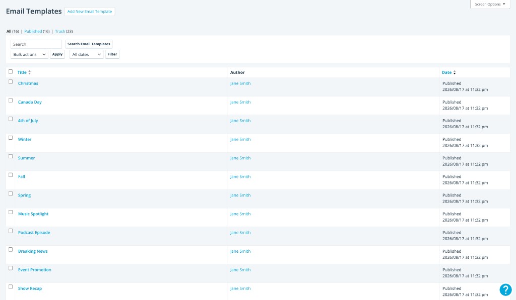
Task: Select all templates with header checkbox
Action: 11,71
